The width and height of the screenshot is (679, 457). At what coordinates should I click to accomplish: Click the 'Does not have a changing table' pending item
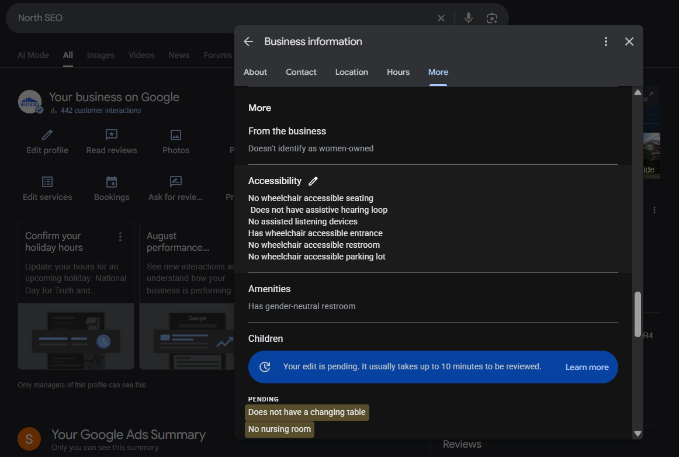[x=307, y=413]
